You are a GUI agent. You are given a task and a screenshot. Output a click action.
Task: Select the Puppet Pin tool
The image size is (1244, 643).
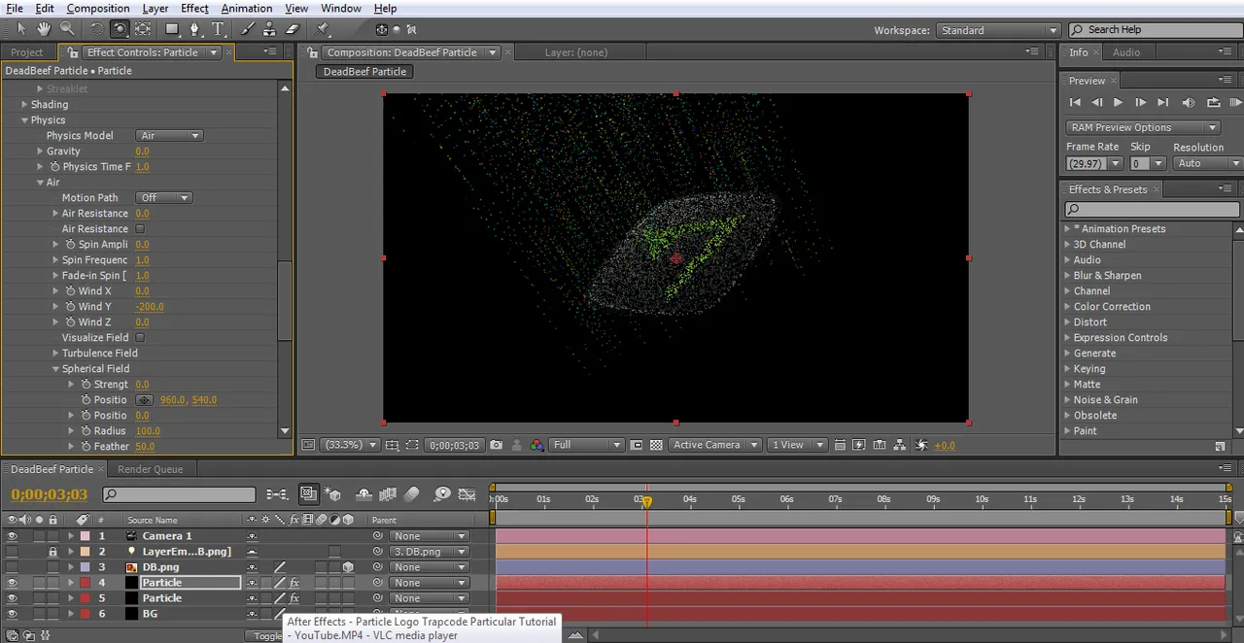[323, 29]
